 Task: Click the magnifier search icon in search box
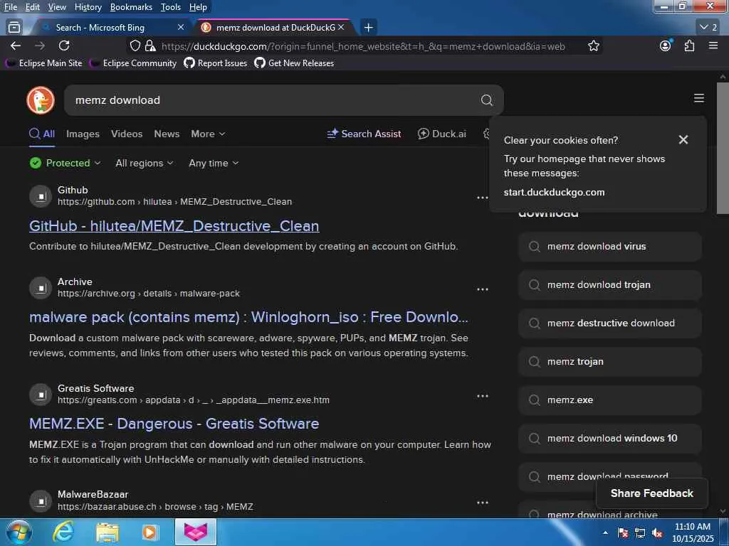[486, 100]
